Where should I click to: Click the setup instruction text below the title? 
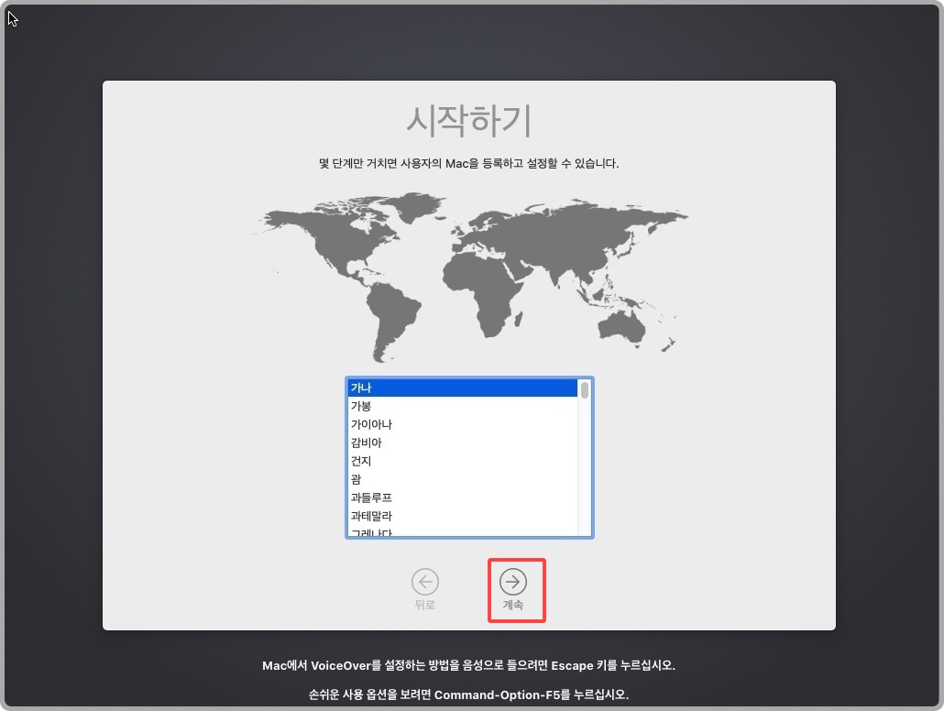pos(469,161)
